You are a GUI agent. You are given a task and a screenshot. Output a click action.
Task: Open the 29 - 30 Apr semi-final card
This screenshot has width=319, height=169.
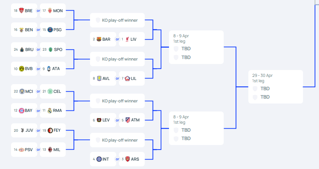point(276,87)
